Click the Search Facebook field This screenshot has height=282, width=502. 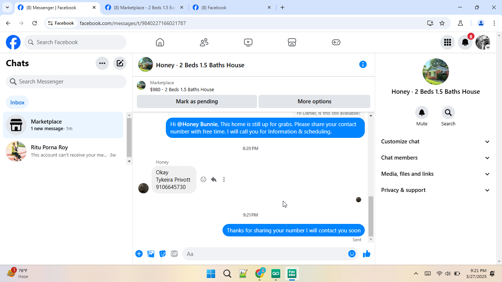(75, 42)
